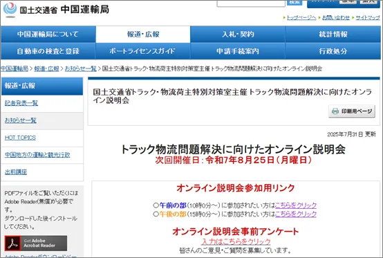383x258 pixels.
Task: Join the 午前の部 session via こちらをクリック
Action: 296,205
